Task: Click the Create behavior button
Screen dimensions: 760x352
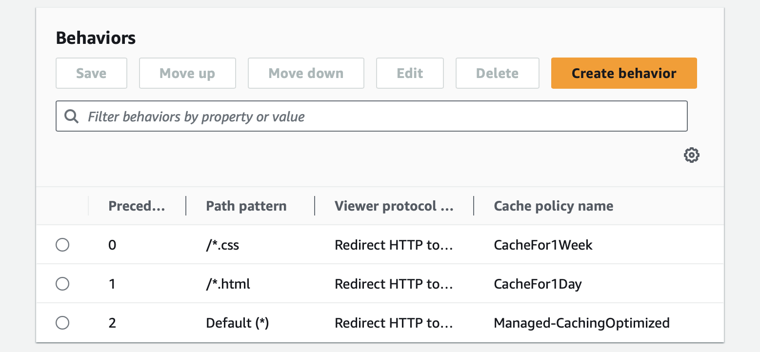Action: point(623,74)
